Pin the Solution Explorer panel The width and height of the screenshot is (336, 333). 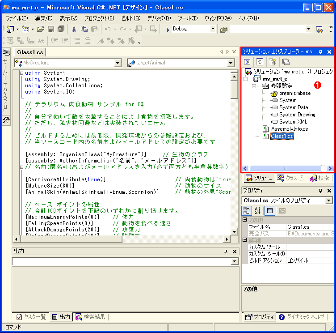[320, 52]
